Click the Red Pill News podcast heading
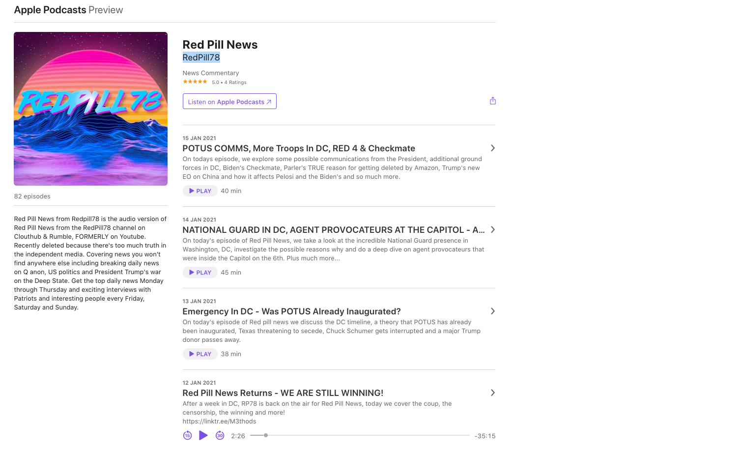This screenshot has height=449, width=741. coord(220,45)
